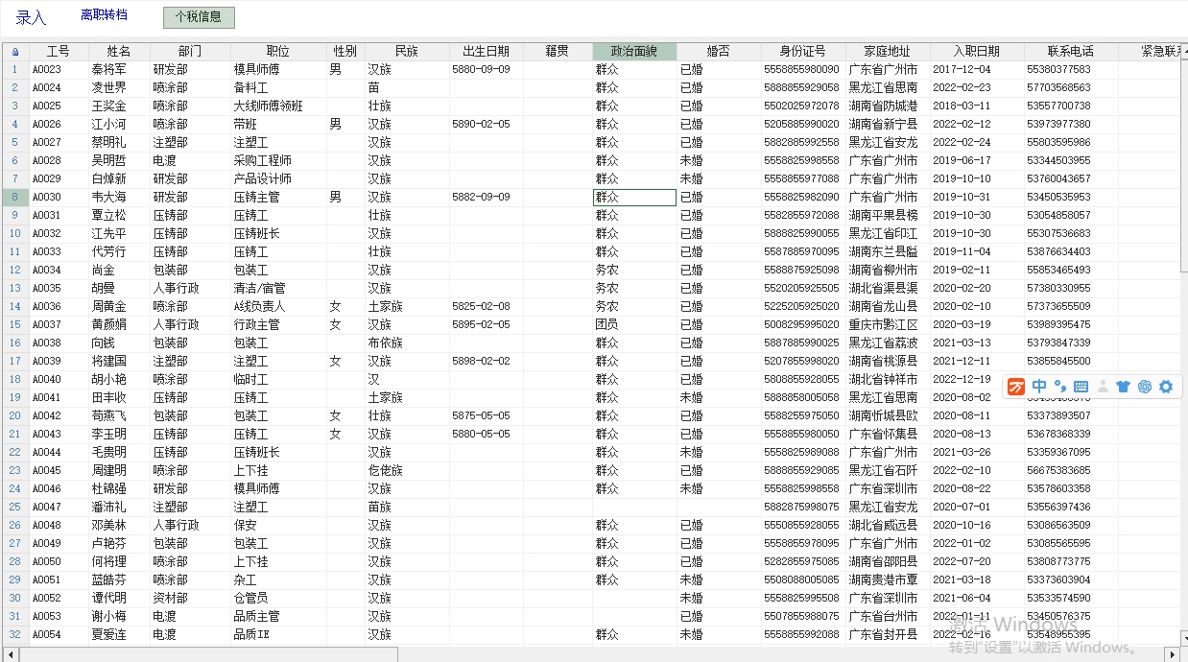Image resolution: width=1188 pixels, height=662 pixels.
Task: Select the name cell 尚金
Action: [119, 271]
